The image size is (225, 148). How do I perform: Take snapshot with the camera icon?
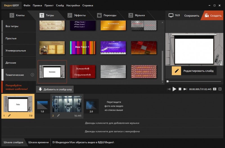click(x=215, y=89)
